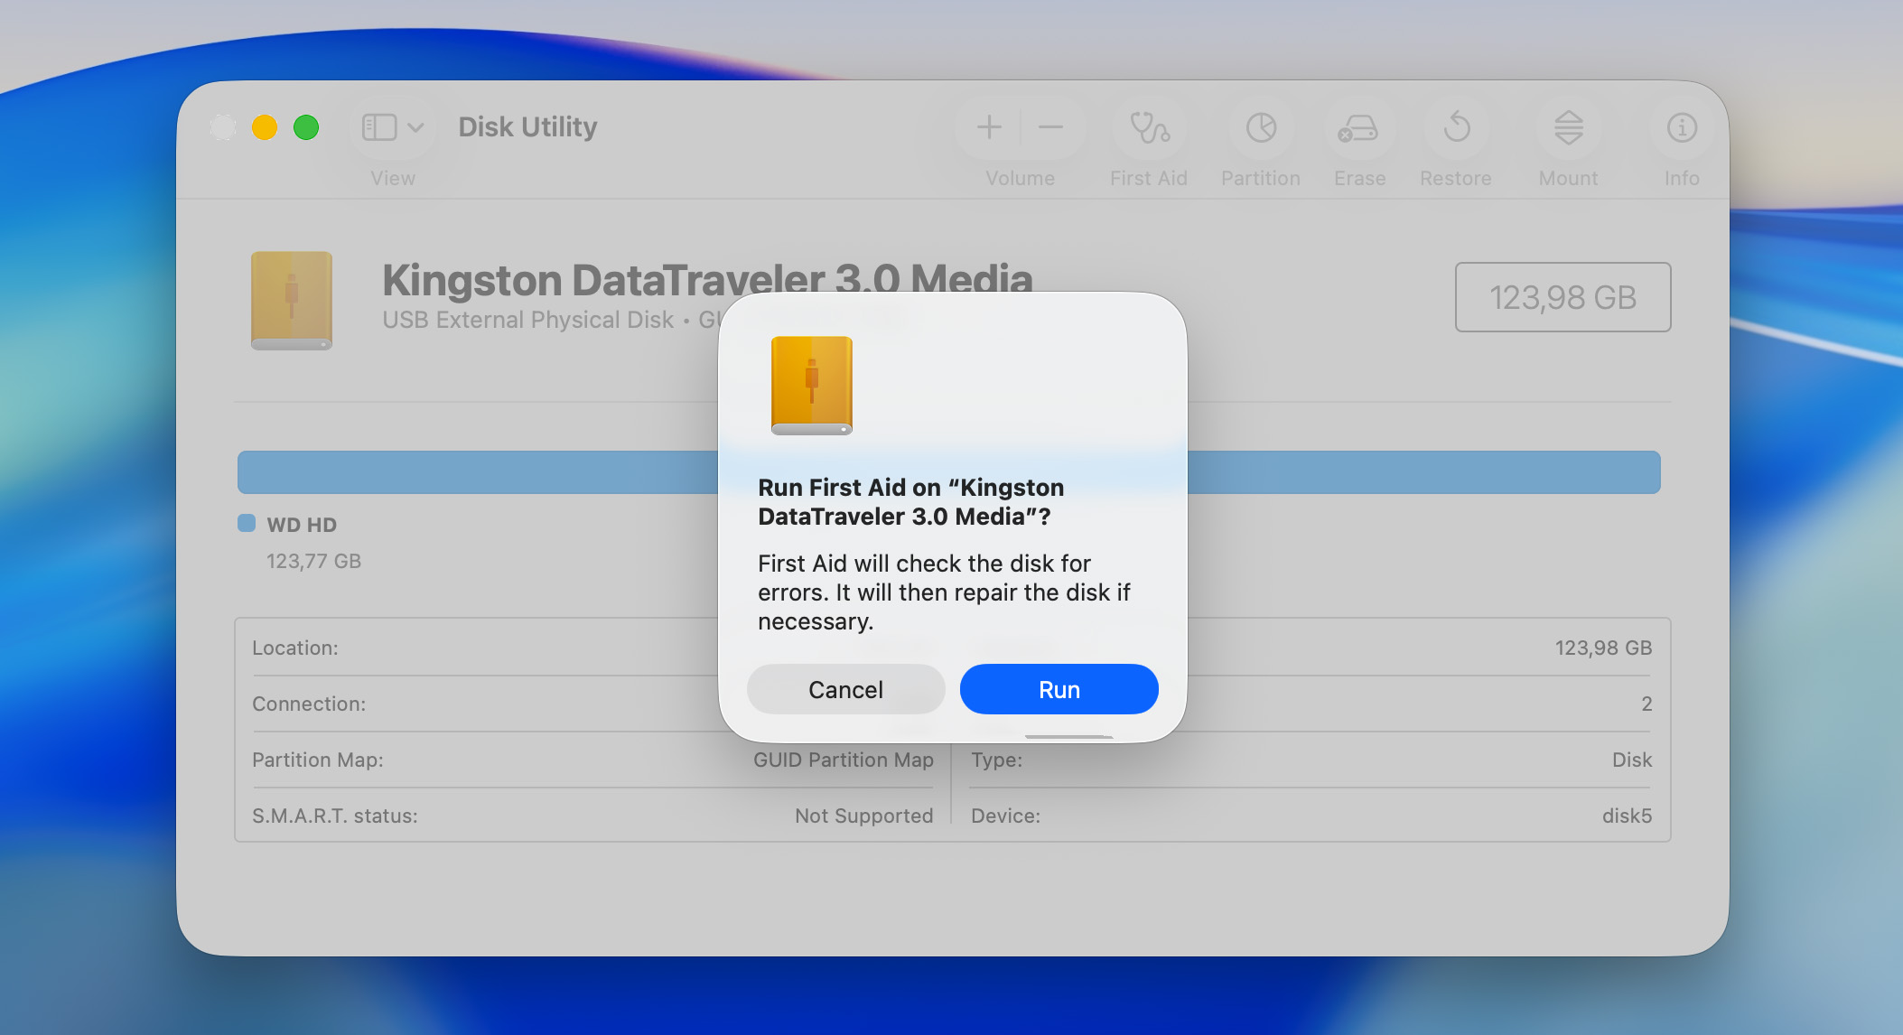Click the "123,98 GB" value in the table
Image resolution: width=1903 pixels, height=1035 pixels.
pos(1603,648)
